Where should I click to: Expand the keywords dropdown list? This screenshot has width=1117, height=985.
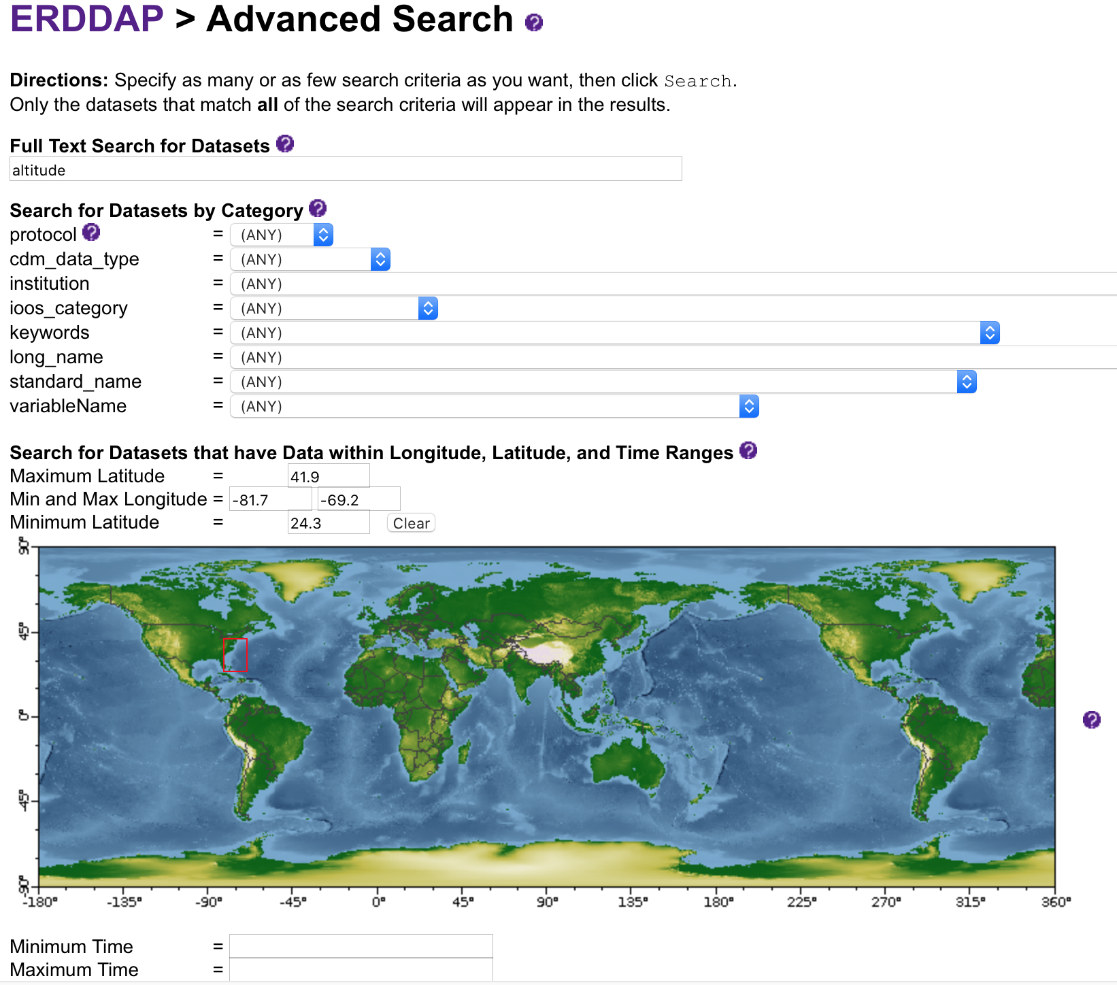[x=614, y=333]
